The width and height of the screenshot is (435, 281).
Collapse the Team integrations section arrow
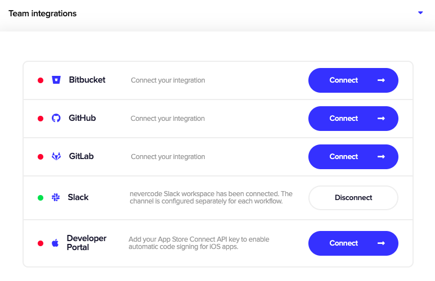coord(420,13)
